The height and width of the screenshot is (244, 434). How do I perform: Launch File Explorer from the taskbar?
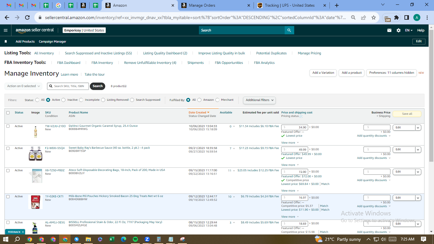[88, 239]
